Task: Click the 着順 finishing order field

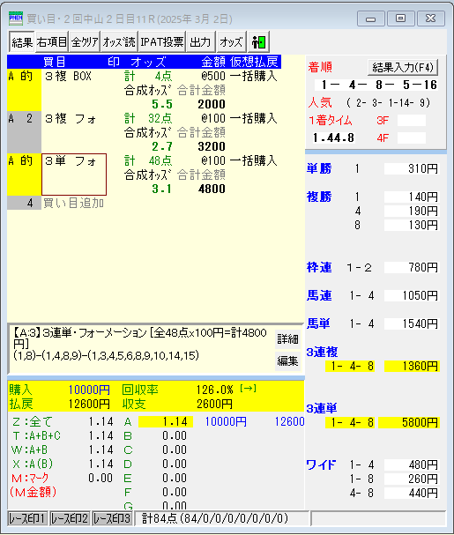Action: [376, 85]
